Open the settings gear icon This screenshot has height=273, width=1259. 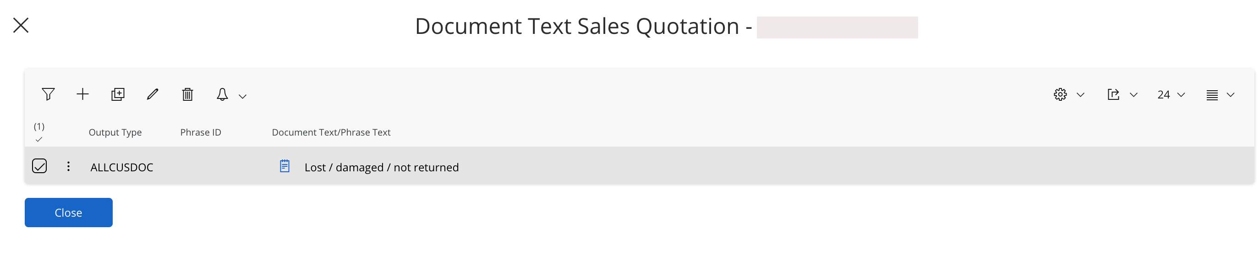(1060, 94)
